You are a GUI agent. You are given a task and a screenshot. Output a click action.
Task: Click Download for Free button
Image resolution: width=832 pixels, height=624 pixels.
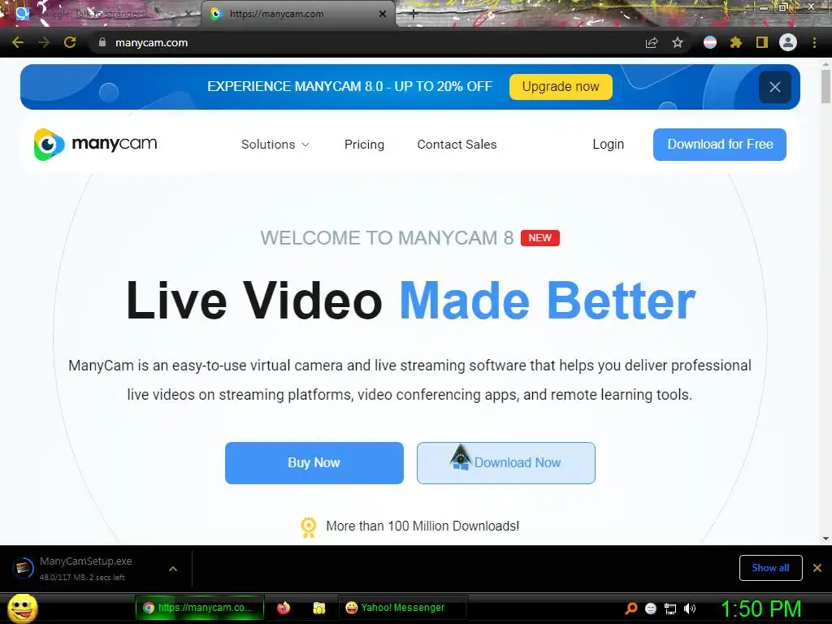(720, 145)
